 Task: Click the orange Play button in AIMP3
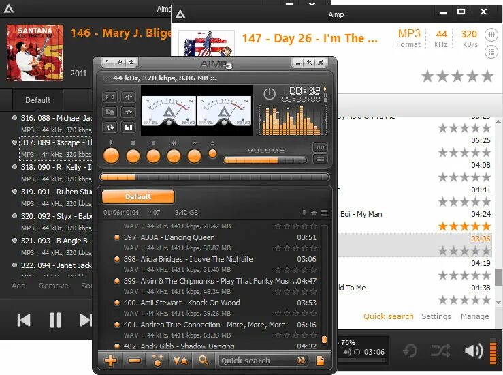(x=112, y=156)
